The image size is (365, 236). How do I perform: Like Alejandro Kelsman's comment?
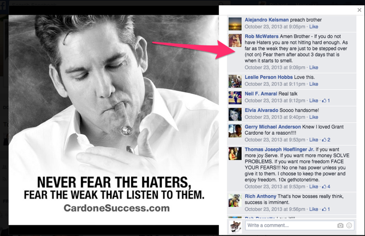point(314,27)
